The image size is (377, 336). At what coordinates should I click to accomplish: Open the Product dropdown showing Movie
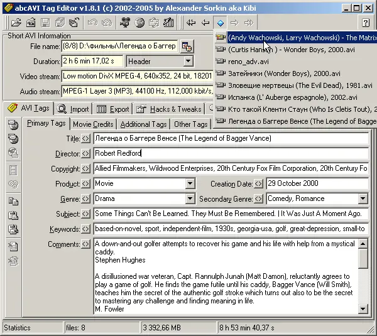click(190, 184)
